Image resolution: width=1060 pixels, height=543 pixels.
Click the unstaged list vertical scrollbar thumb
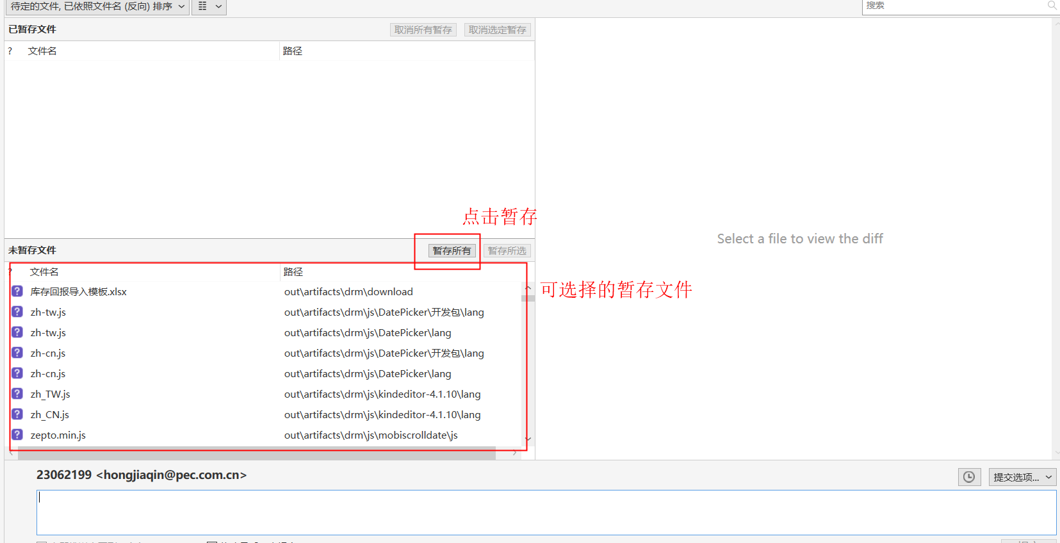coord(528,298)
